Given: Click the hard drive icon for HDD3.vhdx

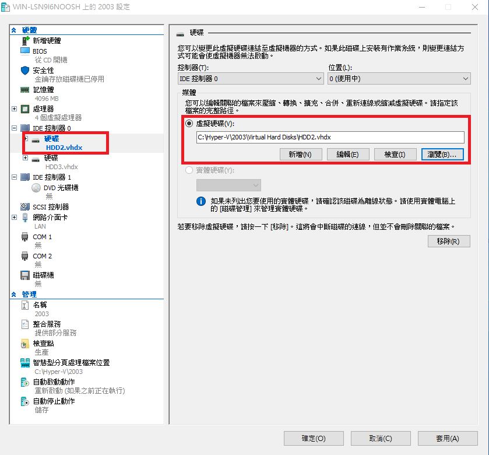Looking at the screenshot, I should click(36, 159).
